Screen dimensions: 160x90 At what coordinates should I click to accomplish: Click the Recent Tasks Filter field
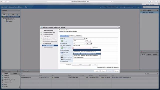point(152,73)
